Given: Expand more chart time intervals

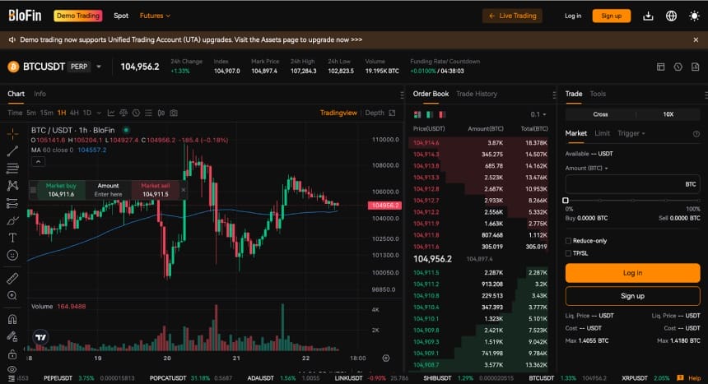Looking at the screenshot, I should coord(99,113).
